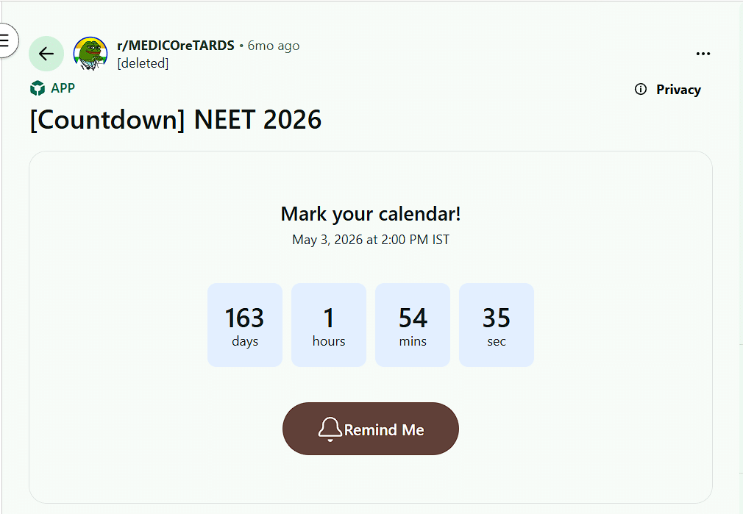Open the Privacy link

pos(678,89)
